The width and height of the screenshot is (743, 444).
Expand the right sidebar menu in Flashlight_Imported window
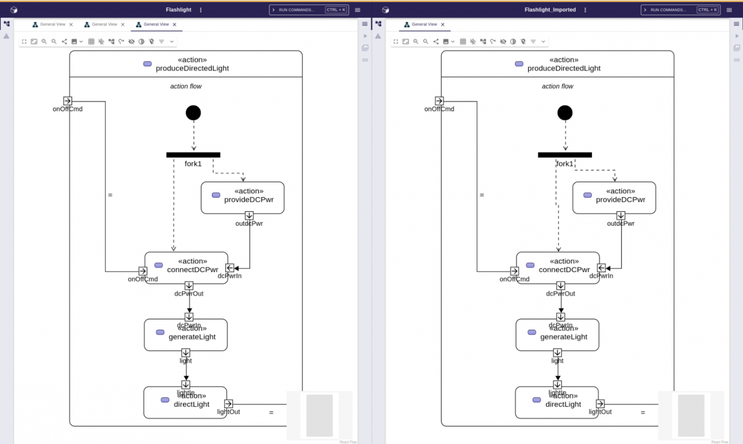737,24
